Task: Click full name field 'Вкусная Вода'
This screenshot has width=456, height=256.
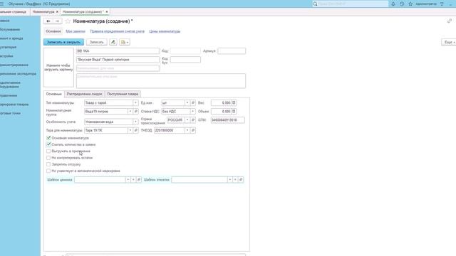Action: 118,60
